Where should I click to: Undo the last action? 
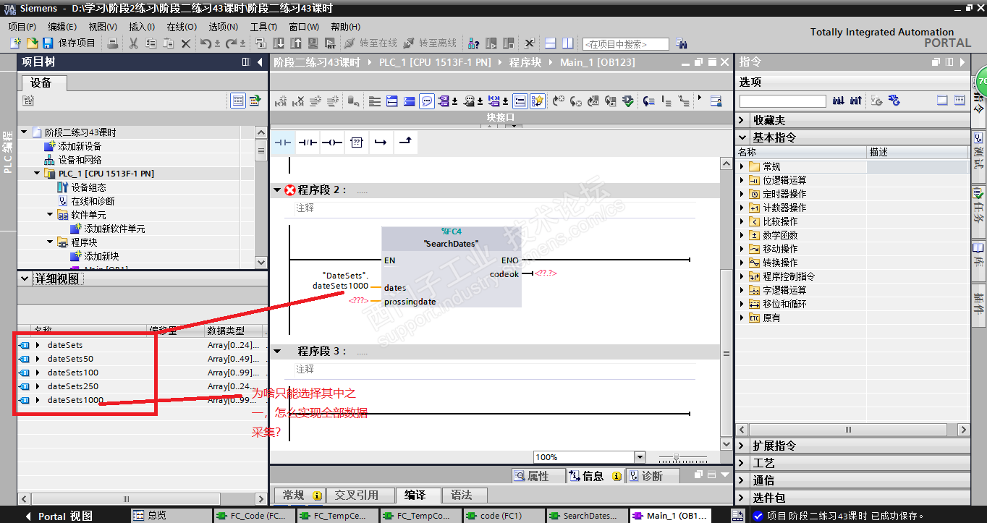206,43
